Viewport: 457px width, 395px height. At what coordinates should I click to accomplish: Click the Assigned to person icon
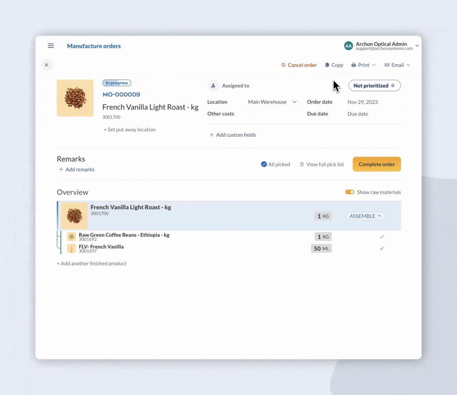213,86
